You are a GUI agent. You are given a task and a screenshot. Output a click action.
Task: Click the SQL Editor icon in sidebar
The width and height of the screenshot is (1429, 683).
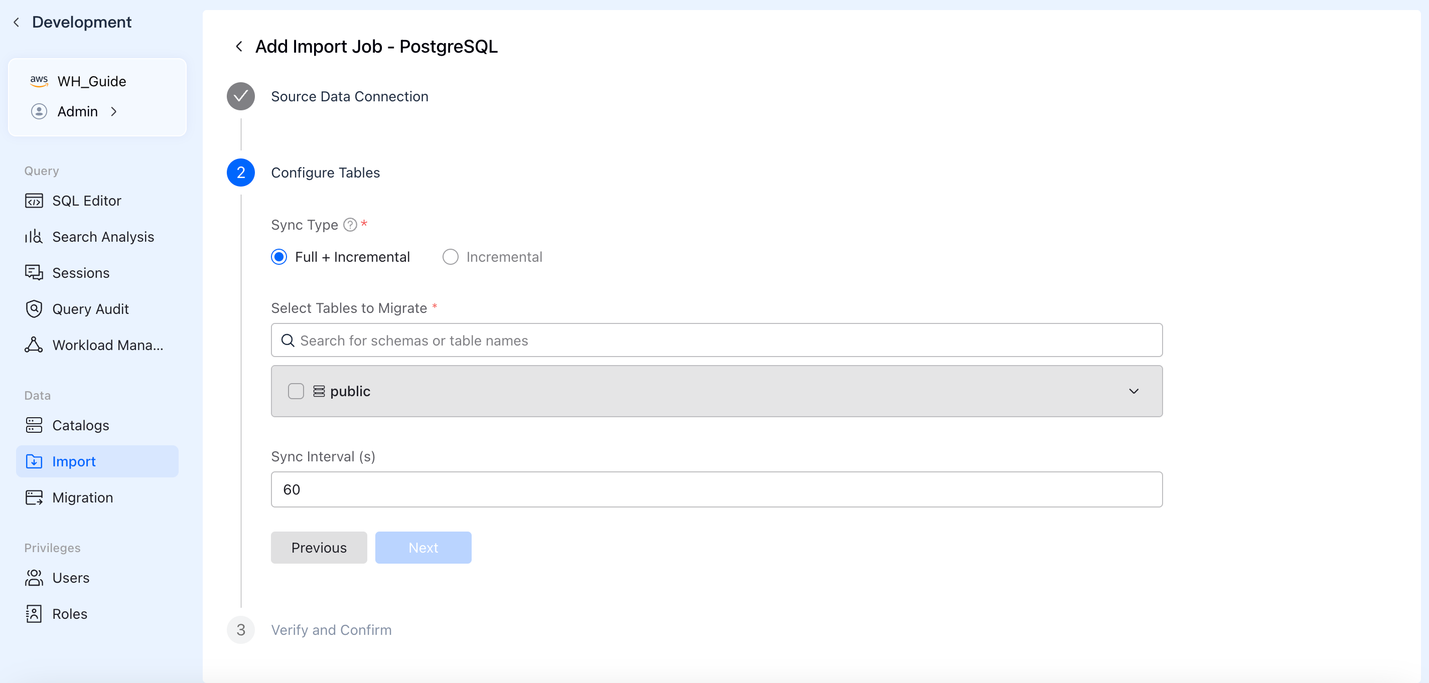click(34, 201)
